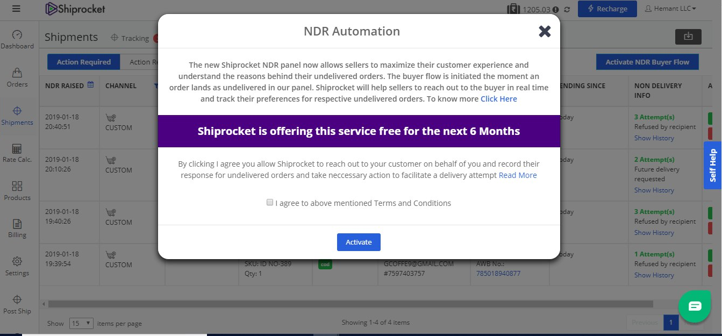This screenshot has width=722, height=336.
Task: Open the Self Help side tab
Action: [x=713, y=165]
